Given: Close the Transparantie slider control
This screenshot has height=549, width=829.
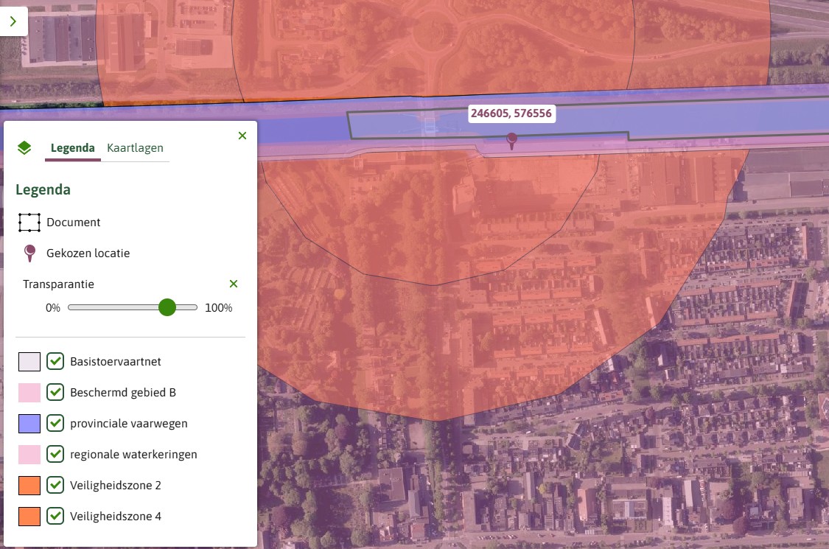Looking at the screenshot, I should tap(234, 284).
